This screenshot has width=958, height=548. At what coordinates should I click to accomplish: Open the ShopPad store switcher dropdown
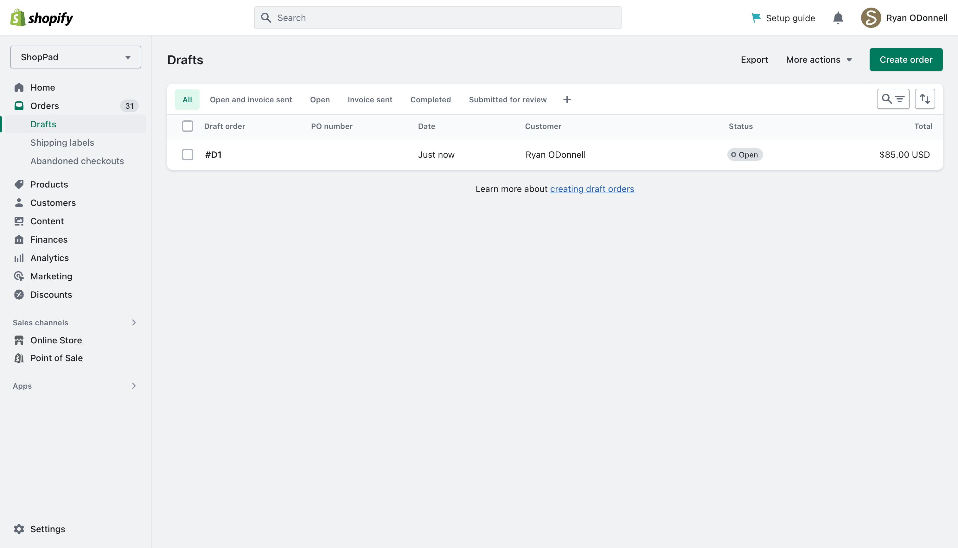pyautogui.click(x=76, y=57)
